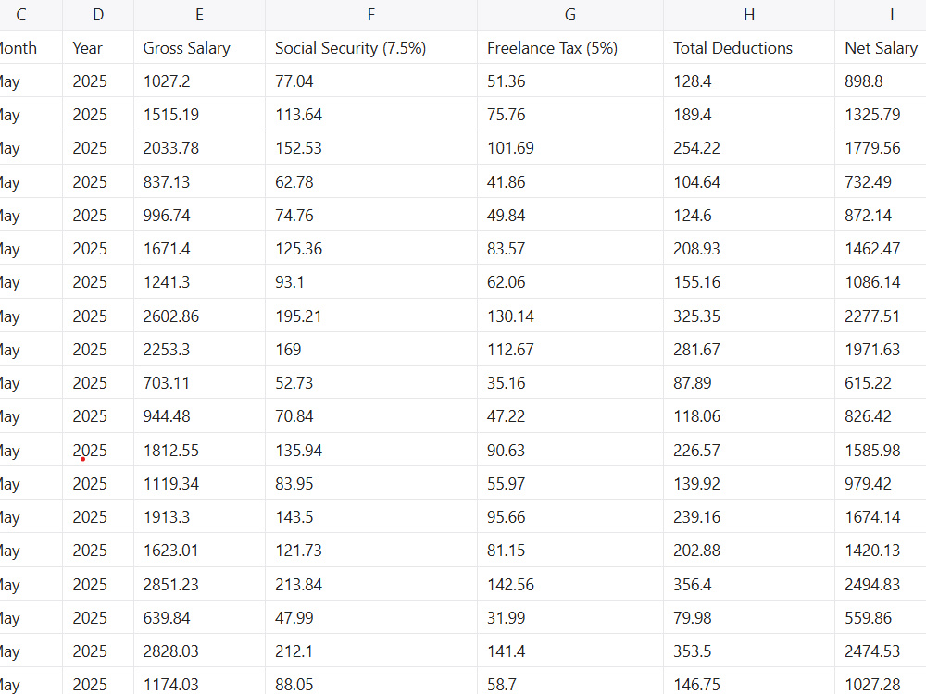The width and height of the screenshot is (926, 694).
Task: Select social security cell 169
Action: tap(371, 350)
